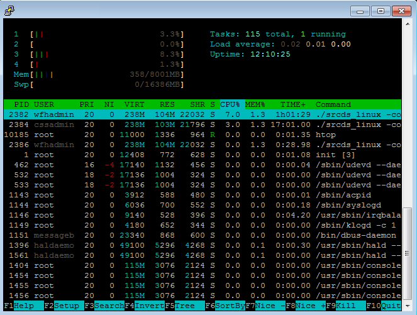This screenshot has width=417, height=315.
Task: Click the Load average text line
Action: coord(281,45)
